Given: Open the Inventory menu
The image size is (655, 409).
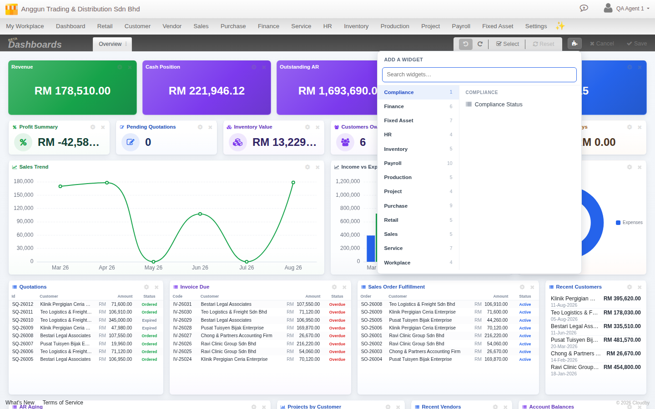Looking at the screenshot, I should click(356, 26).
